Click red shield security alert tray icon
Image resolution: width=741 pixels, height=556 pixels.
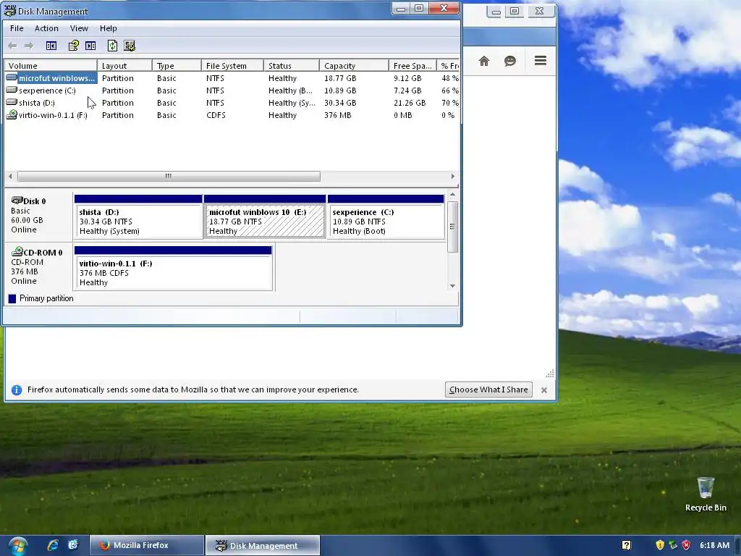(686, 545)
